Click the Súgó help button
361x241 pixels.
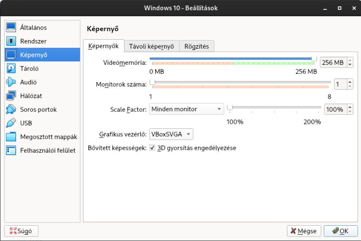tap(21, 231)
